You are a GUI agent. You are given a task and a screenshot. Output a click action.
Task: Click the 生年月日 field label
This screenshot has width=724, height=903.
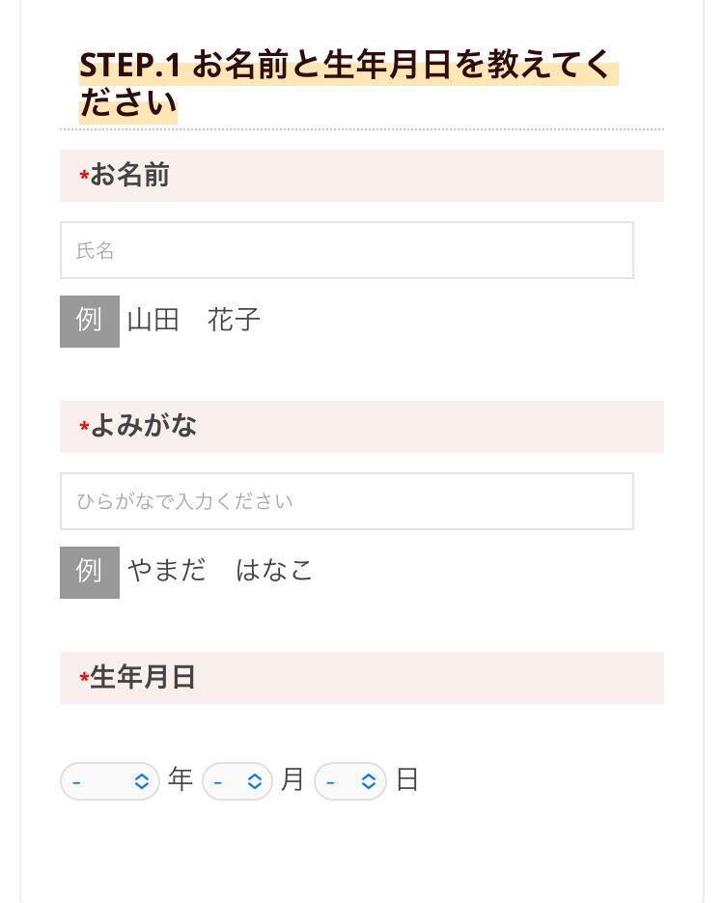click(143, 677)
